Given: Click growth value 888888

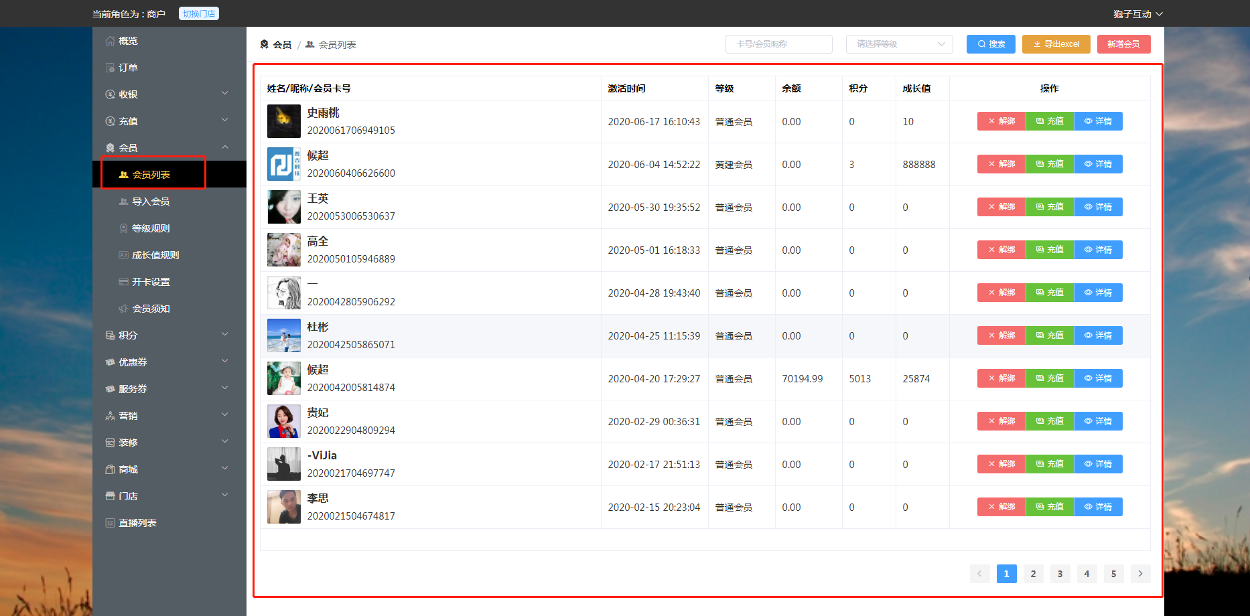Looking at the screenshot, I should click(x=919, y=165).
